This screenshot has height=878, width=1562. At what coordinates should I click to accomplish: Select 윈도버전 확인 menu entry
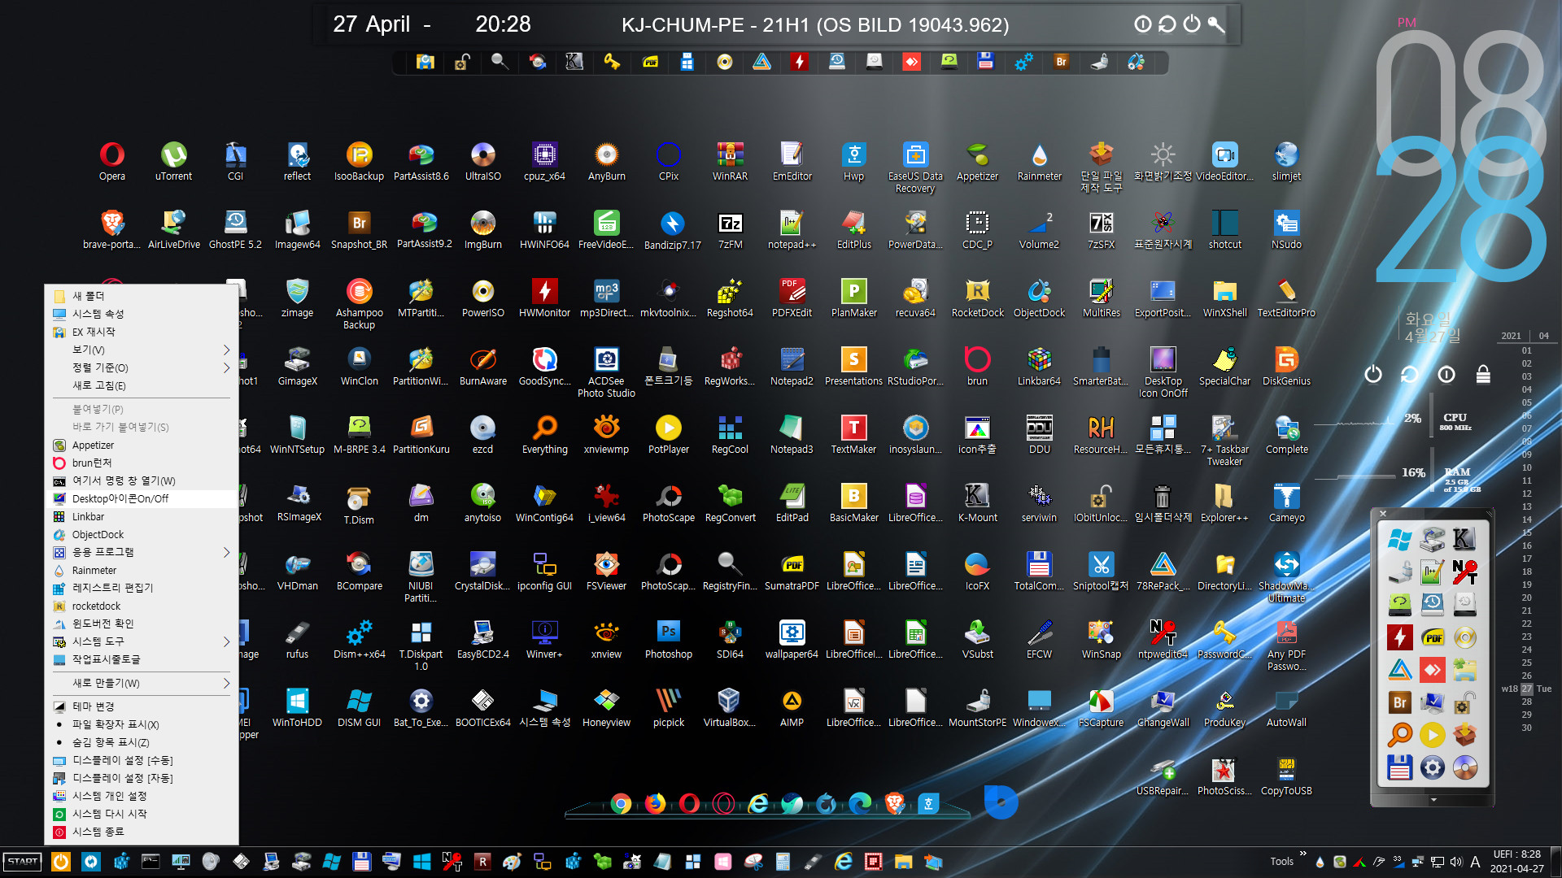(x=142, y=624)
